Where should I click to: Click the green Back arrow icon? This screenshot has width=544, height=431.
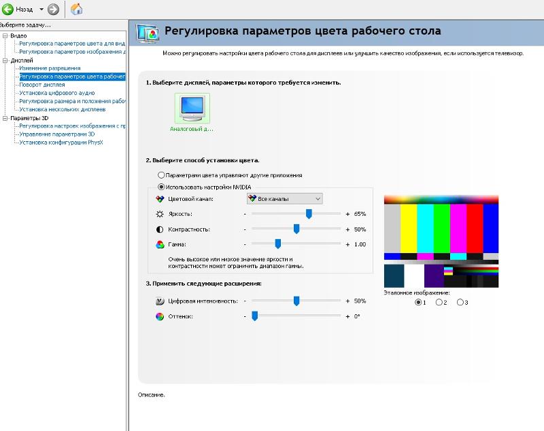point(7,10)
